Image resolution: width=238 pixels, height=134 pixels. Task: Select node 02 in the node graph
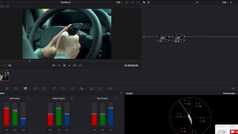(x=178, y=38)
